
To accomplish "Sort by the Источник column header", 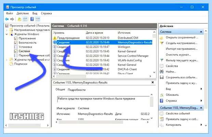I will [x=124, y=33].
